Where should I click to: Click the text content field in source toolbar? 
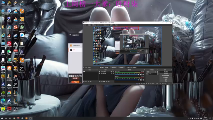(149, 67)
